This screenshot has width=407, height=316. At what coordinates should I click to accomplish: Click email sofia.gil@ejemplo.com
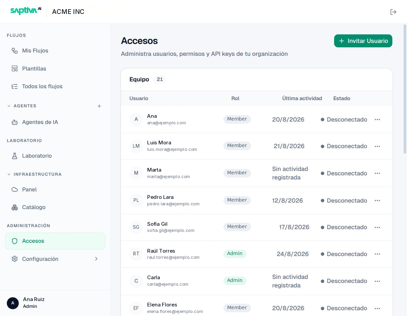(x=171, y=231)
